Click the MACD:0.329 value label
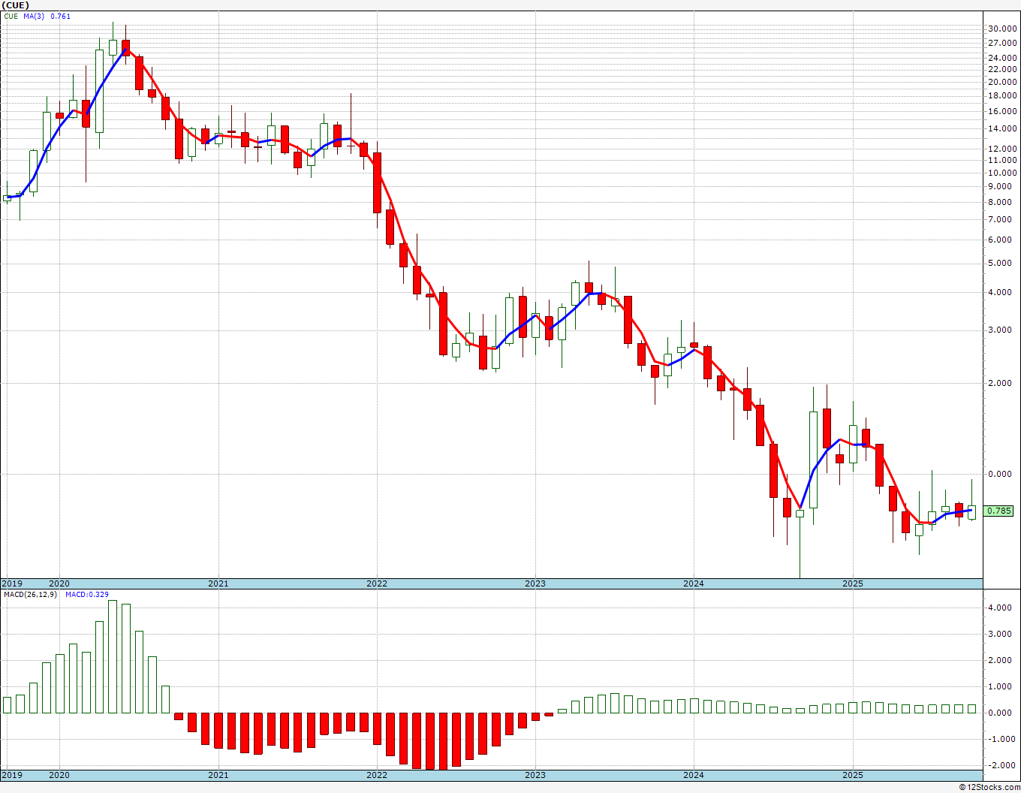This screenshot has width=1021, height=793. [87, 595]
